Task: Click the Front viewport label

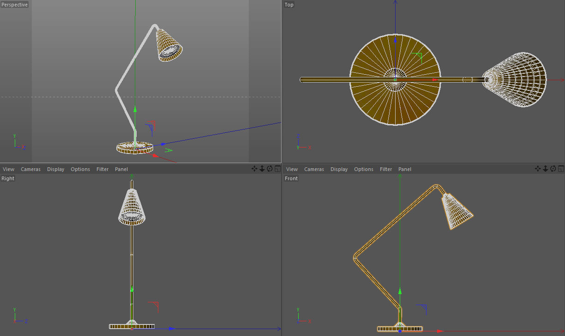Action: 291,178
